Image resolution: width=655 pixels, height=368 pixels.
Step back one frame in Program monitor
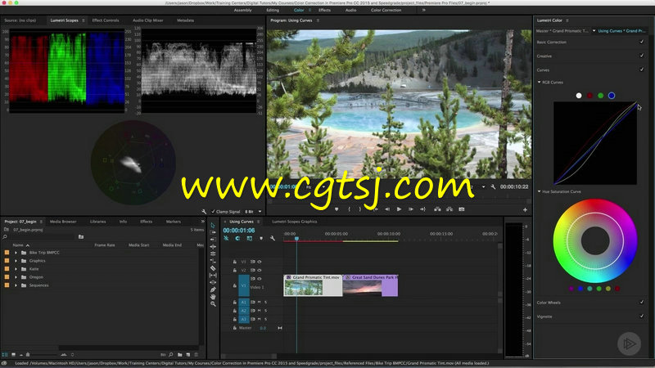pyautogui.click(x=387, y=209)
